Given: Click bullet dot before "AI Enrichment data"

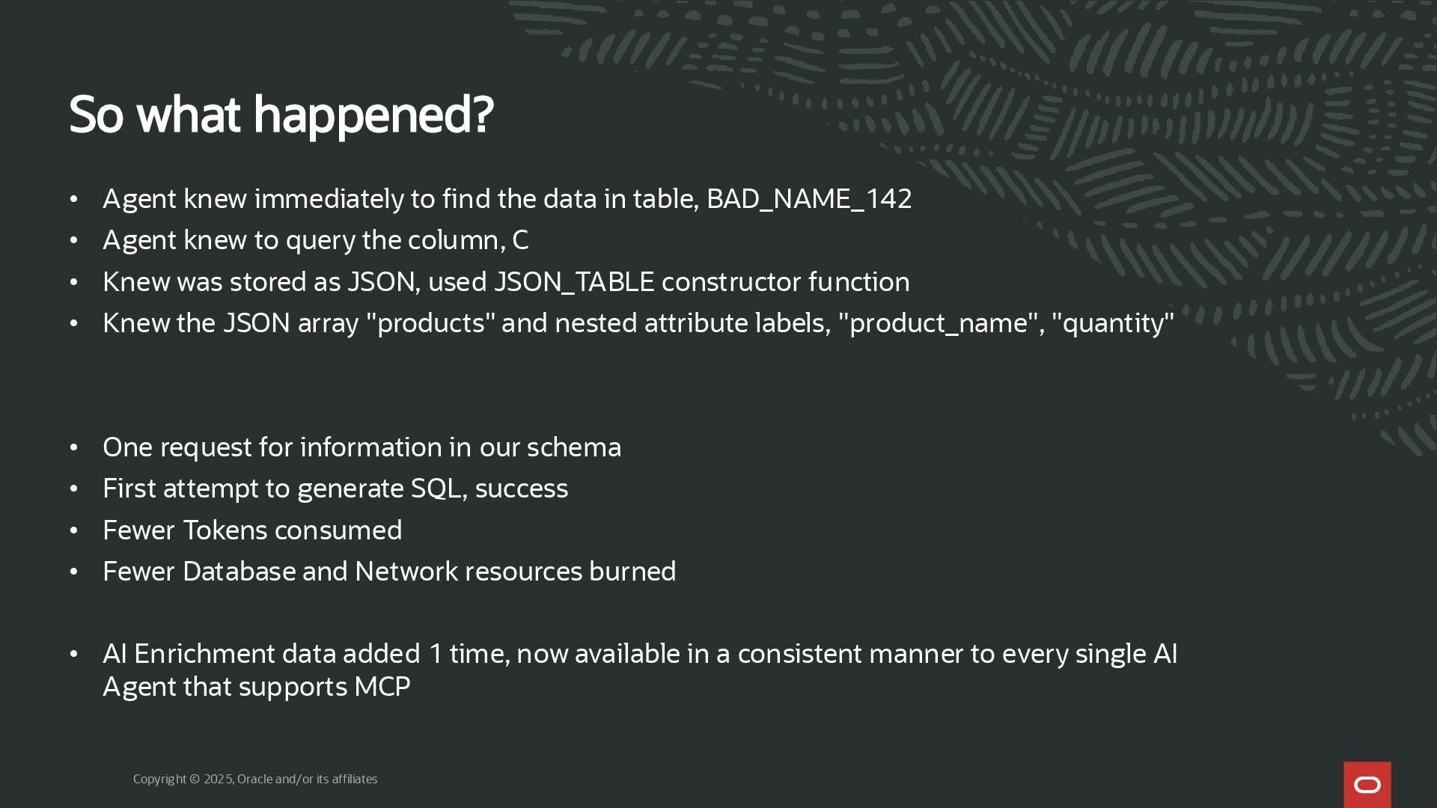Looking at the screenshot, I should [73, 654].
